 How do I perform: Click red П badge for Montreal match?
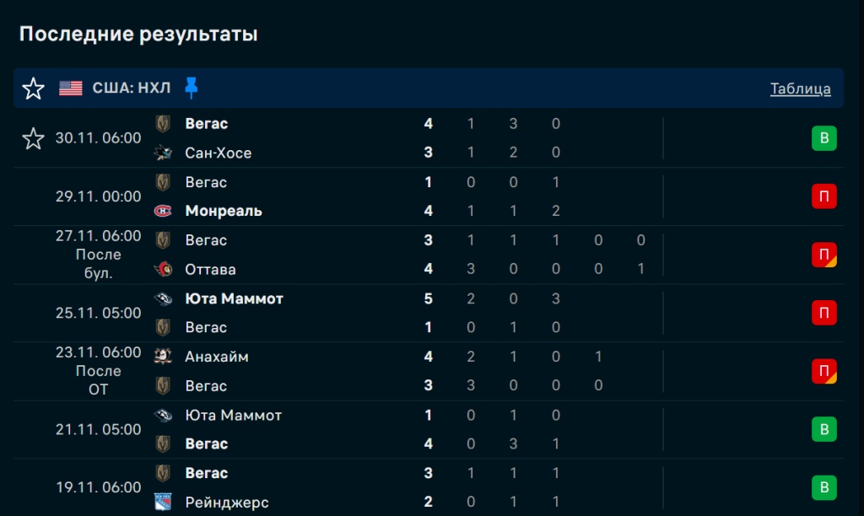coord(823,196)
